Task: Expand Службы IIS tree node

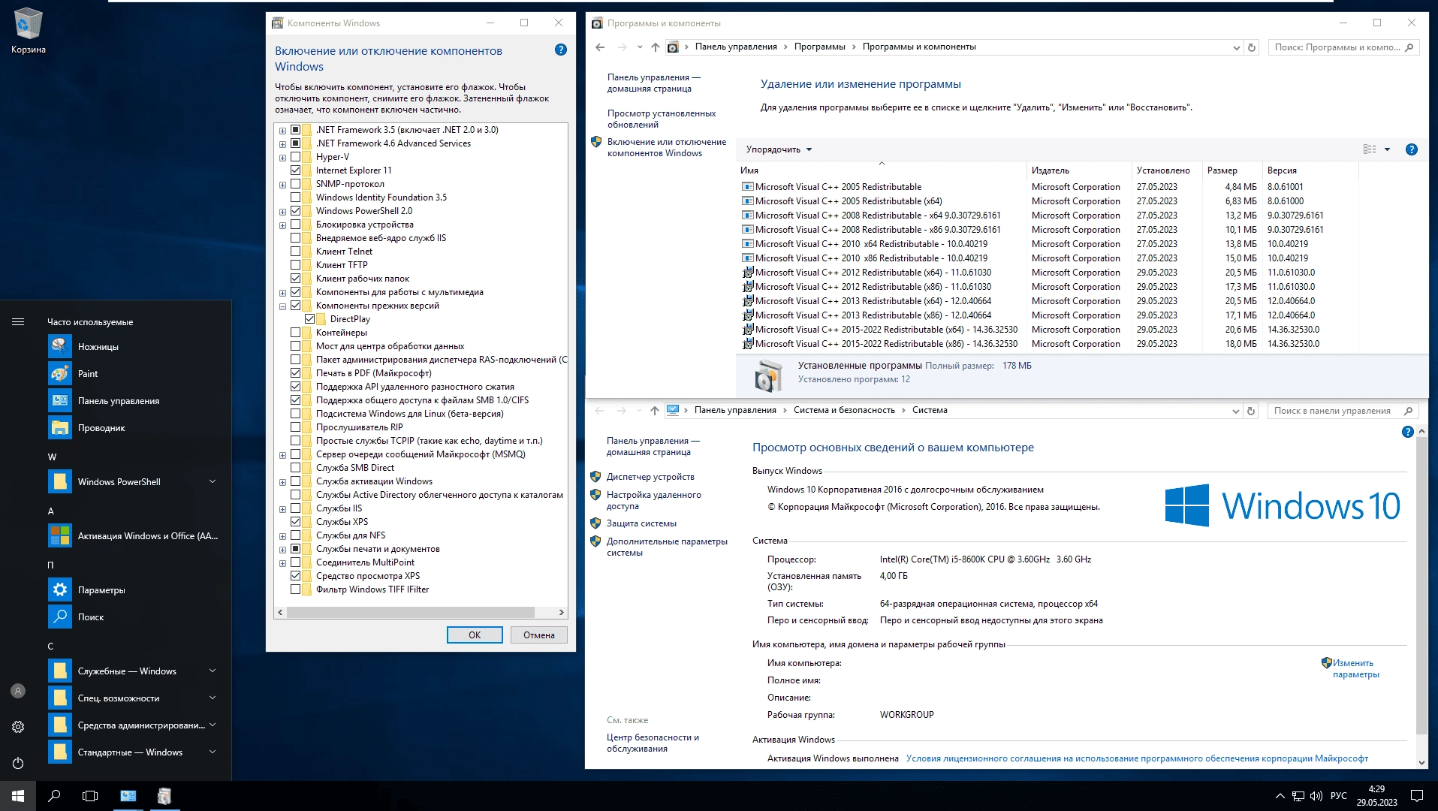Action: click(282, 508)
